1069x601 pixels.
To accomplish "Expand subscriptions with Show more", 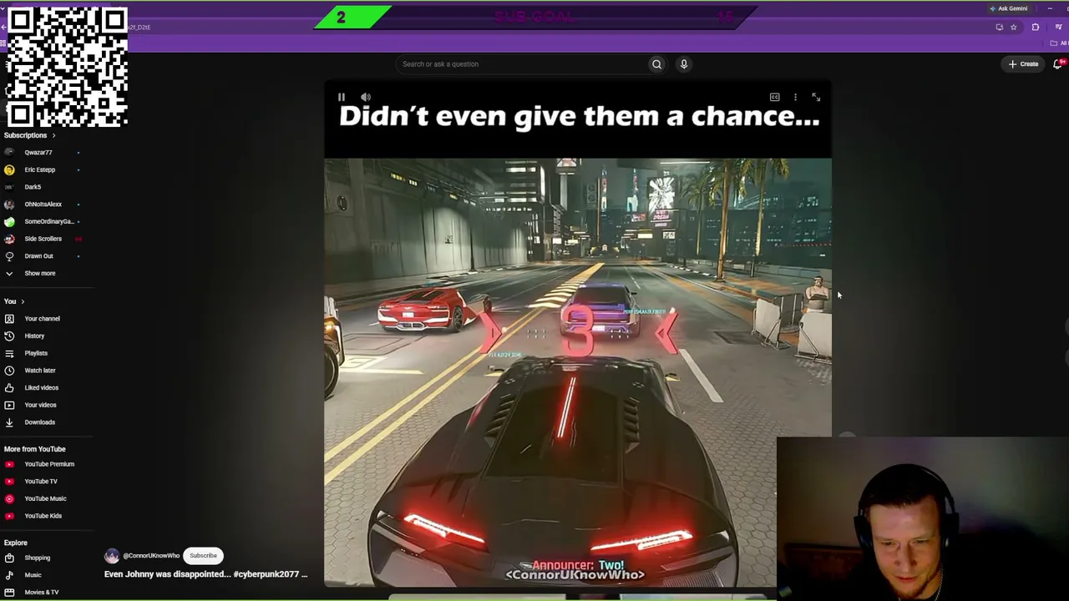I will point(42,274).
